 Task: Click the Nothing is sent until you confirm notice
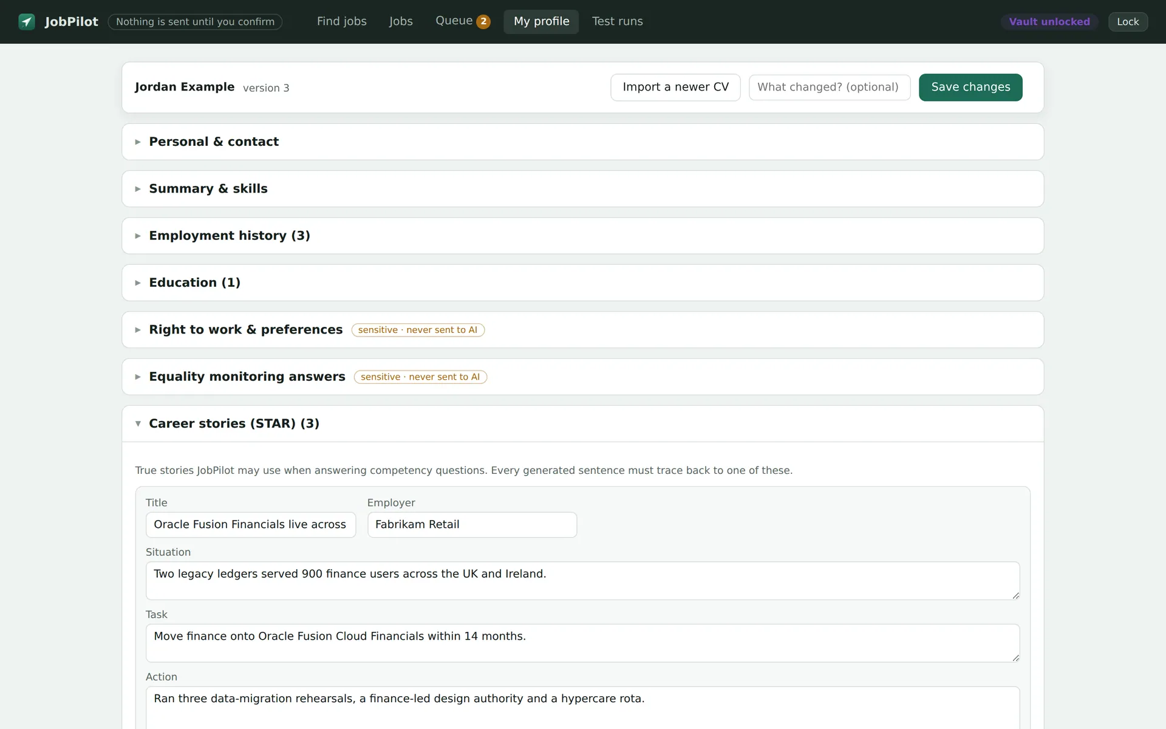[x=195, y=22]
